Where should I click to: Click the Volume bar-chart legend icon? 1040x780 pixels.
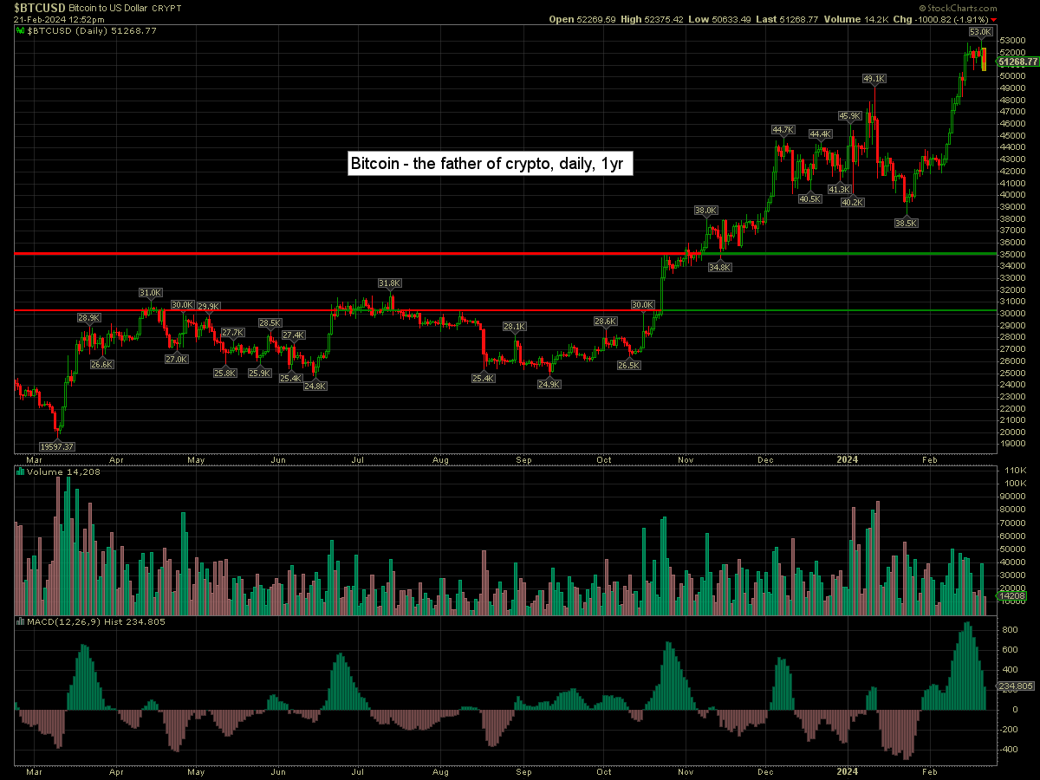pos(22,472)
